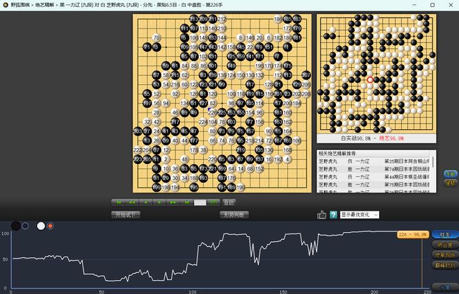Toggle the large white stone indicator
Image resolution: width=459 pixels, height=294 pixels.
click(40, 226)
